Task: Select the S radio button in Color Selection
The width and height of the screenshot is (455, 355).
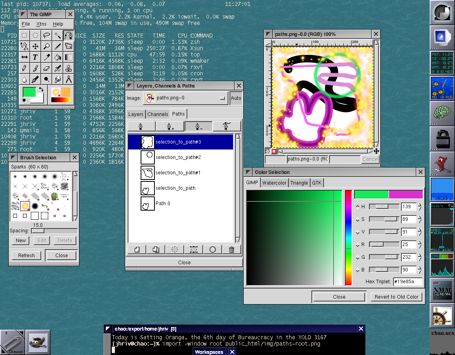Action: tap(357, 219)
